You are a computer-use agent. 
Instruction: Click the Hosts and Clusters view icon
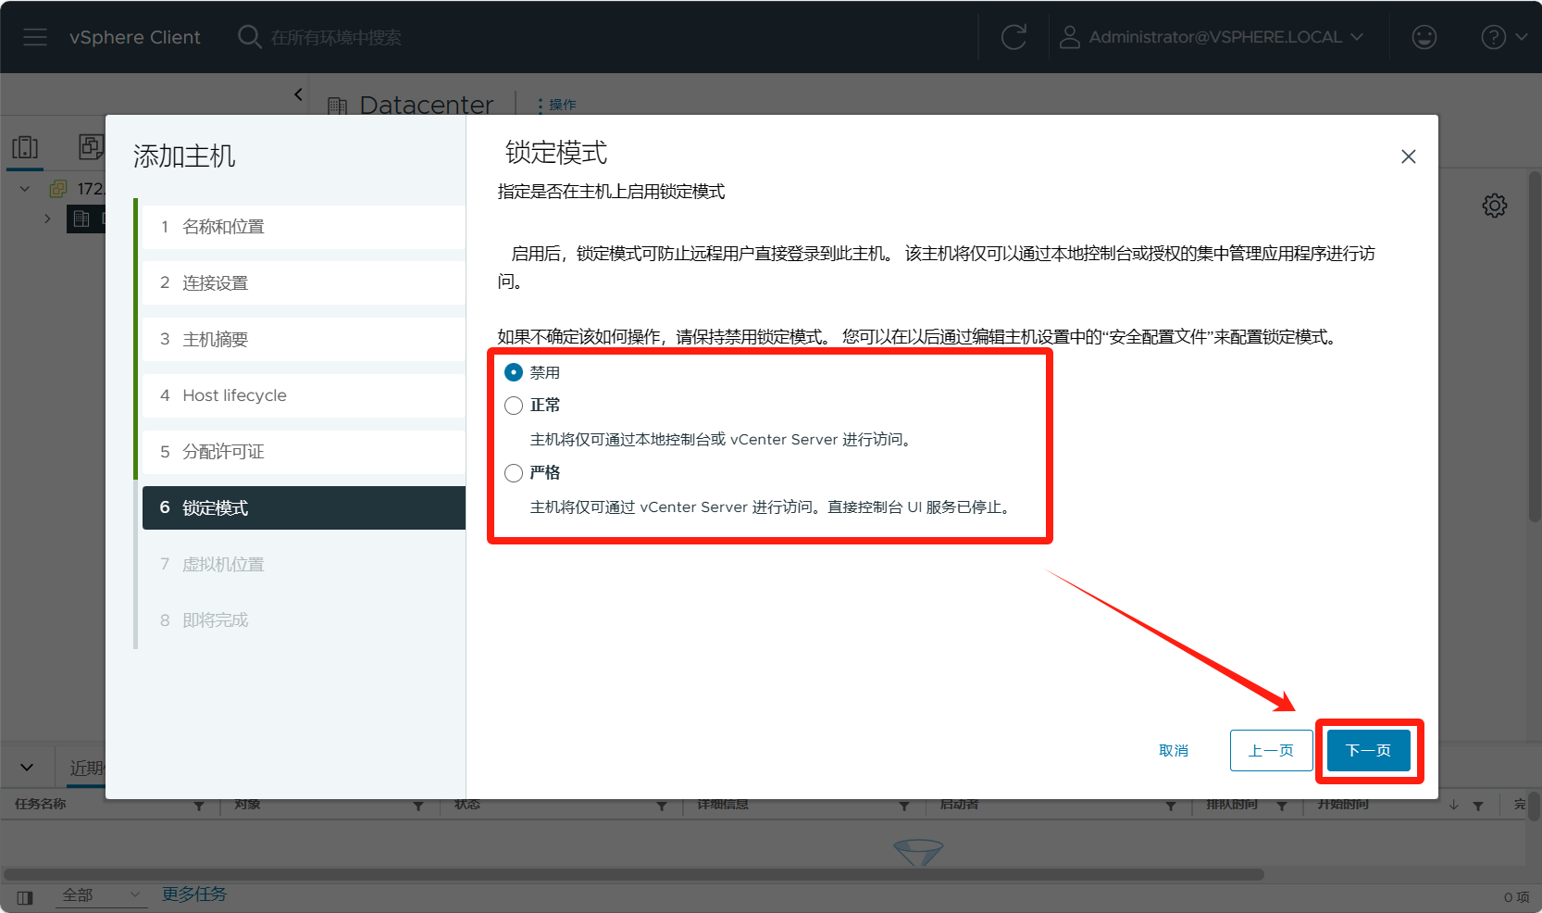(25, 147)
